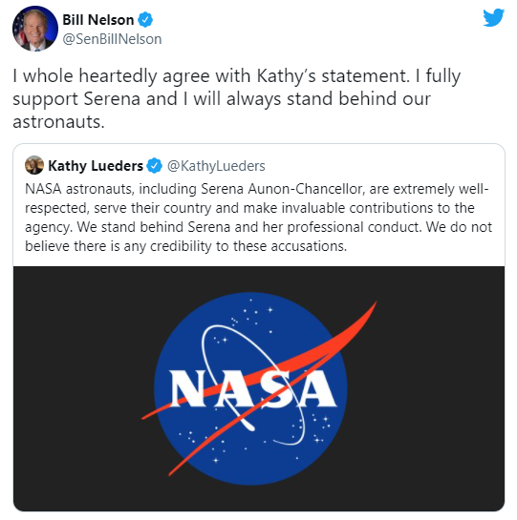Image resolution: width=517 pixels, height=520 pixels.
Task: Click Bill Nelson's profile avatar
Action: (35, 29)
